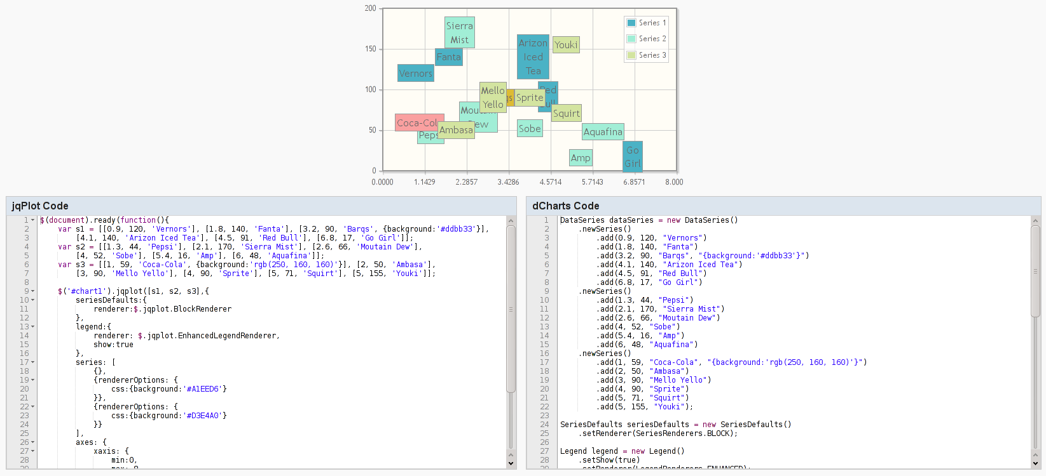Toggle Series 2 legend swatch

point(631,39)
